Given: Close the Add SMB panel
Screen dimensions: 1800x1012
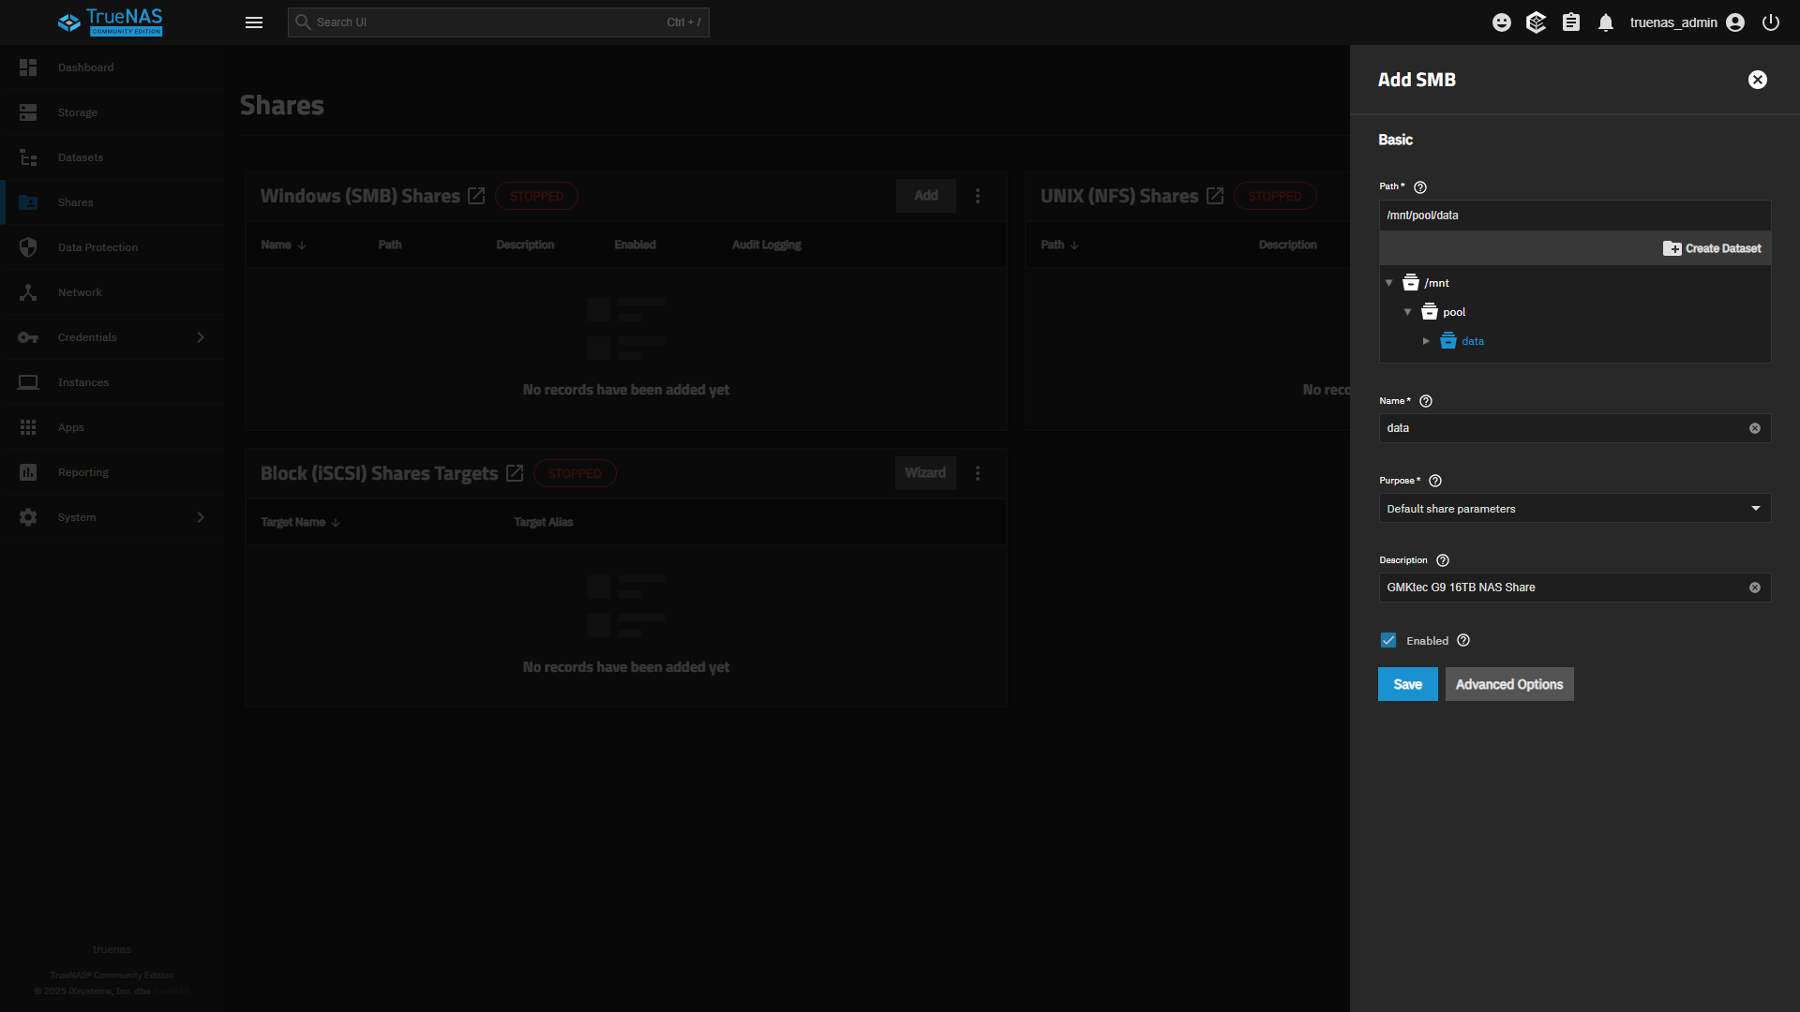Looking at the screenshot, I should [x=1758, y=80].
